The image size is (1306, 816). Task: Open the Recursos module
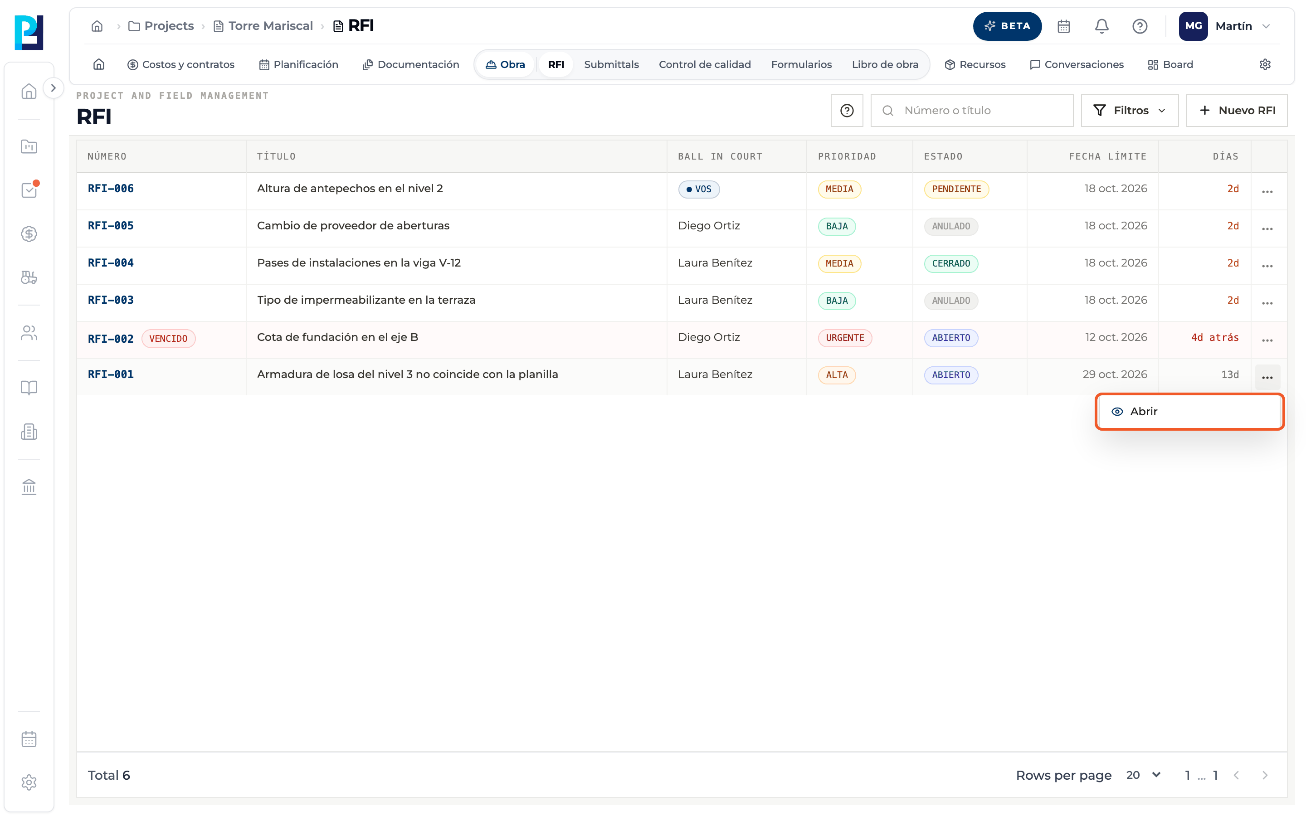pyautogui.click(x=975, y=64)
